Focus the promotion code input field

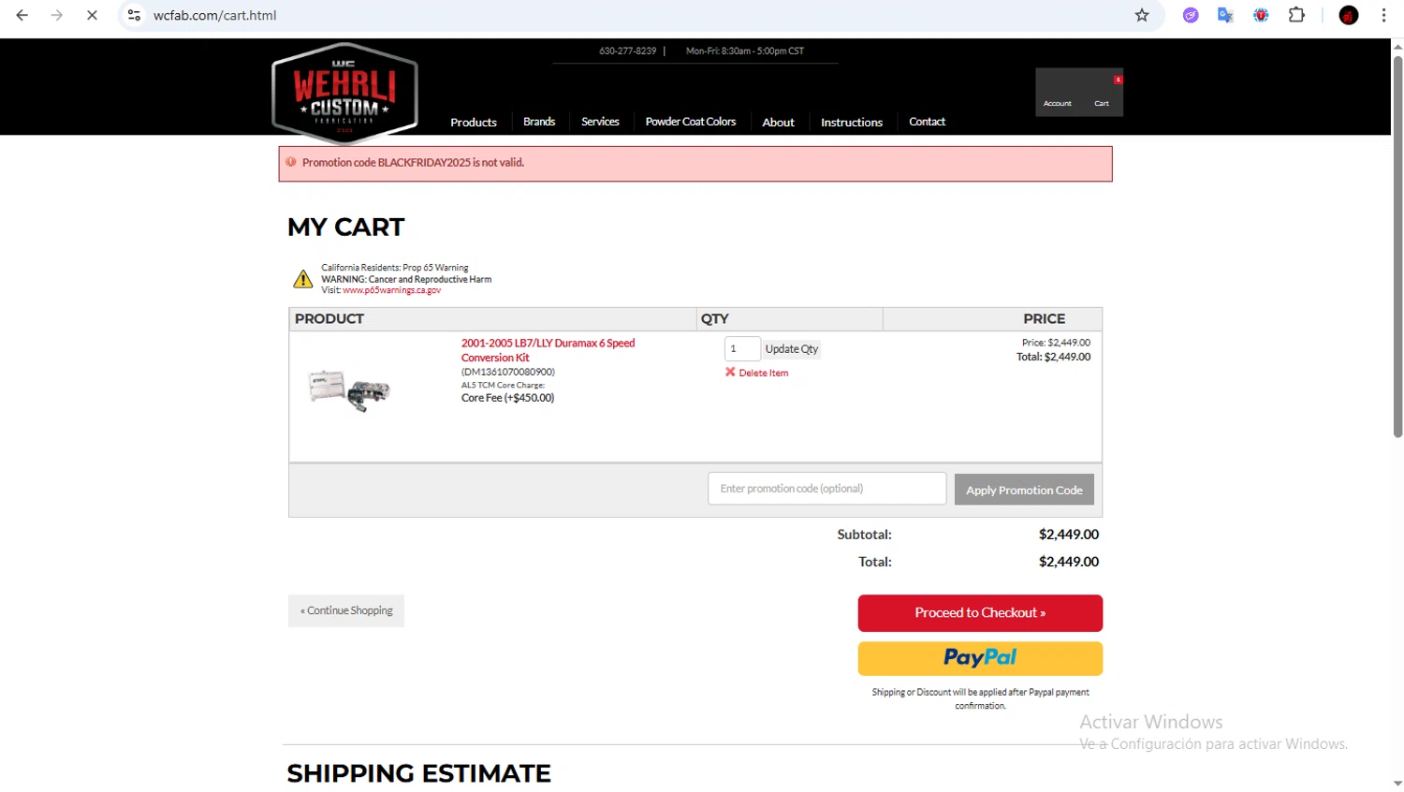[x=827, y=489]
